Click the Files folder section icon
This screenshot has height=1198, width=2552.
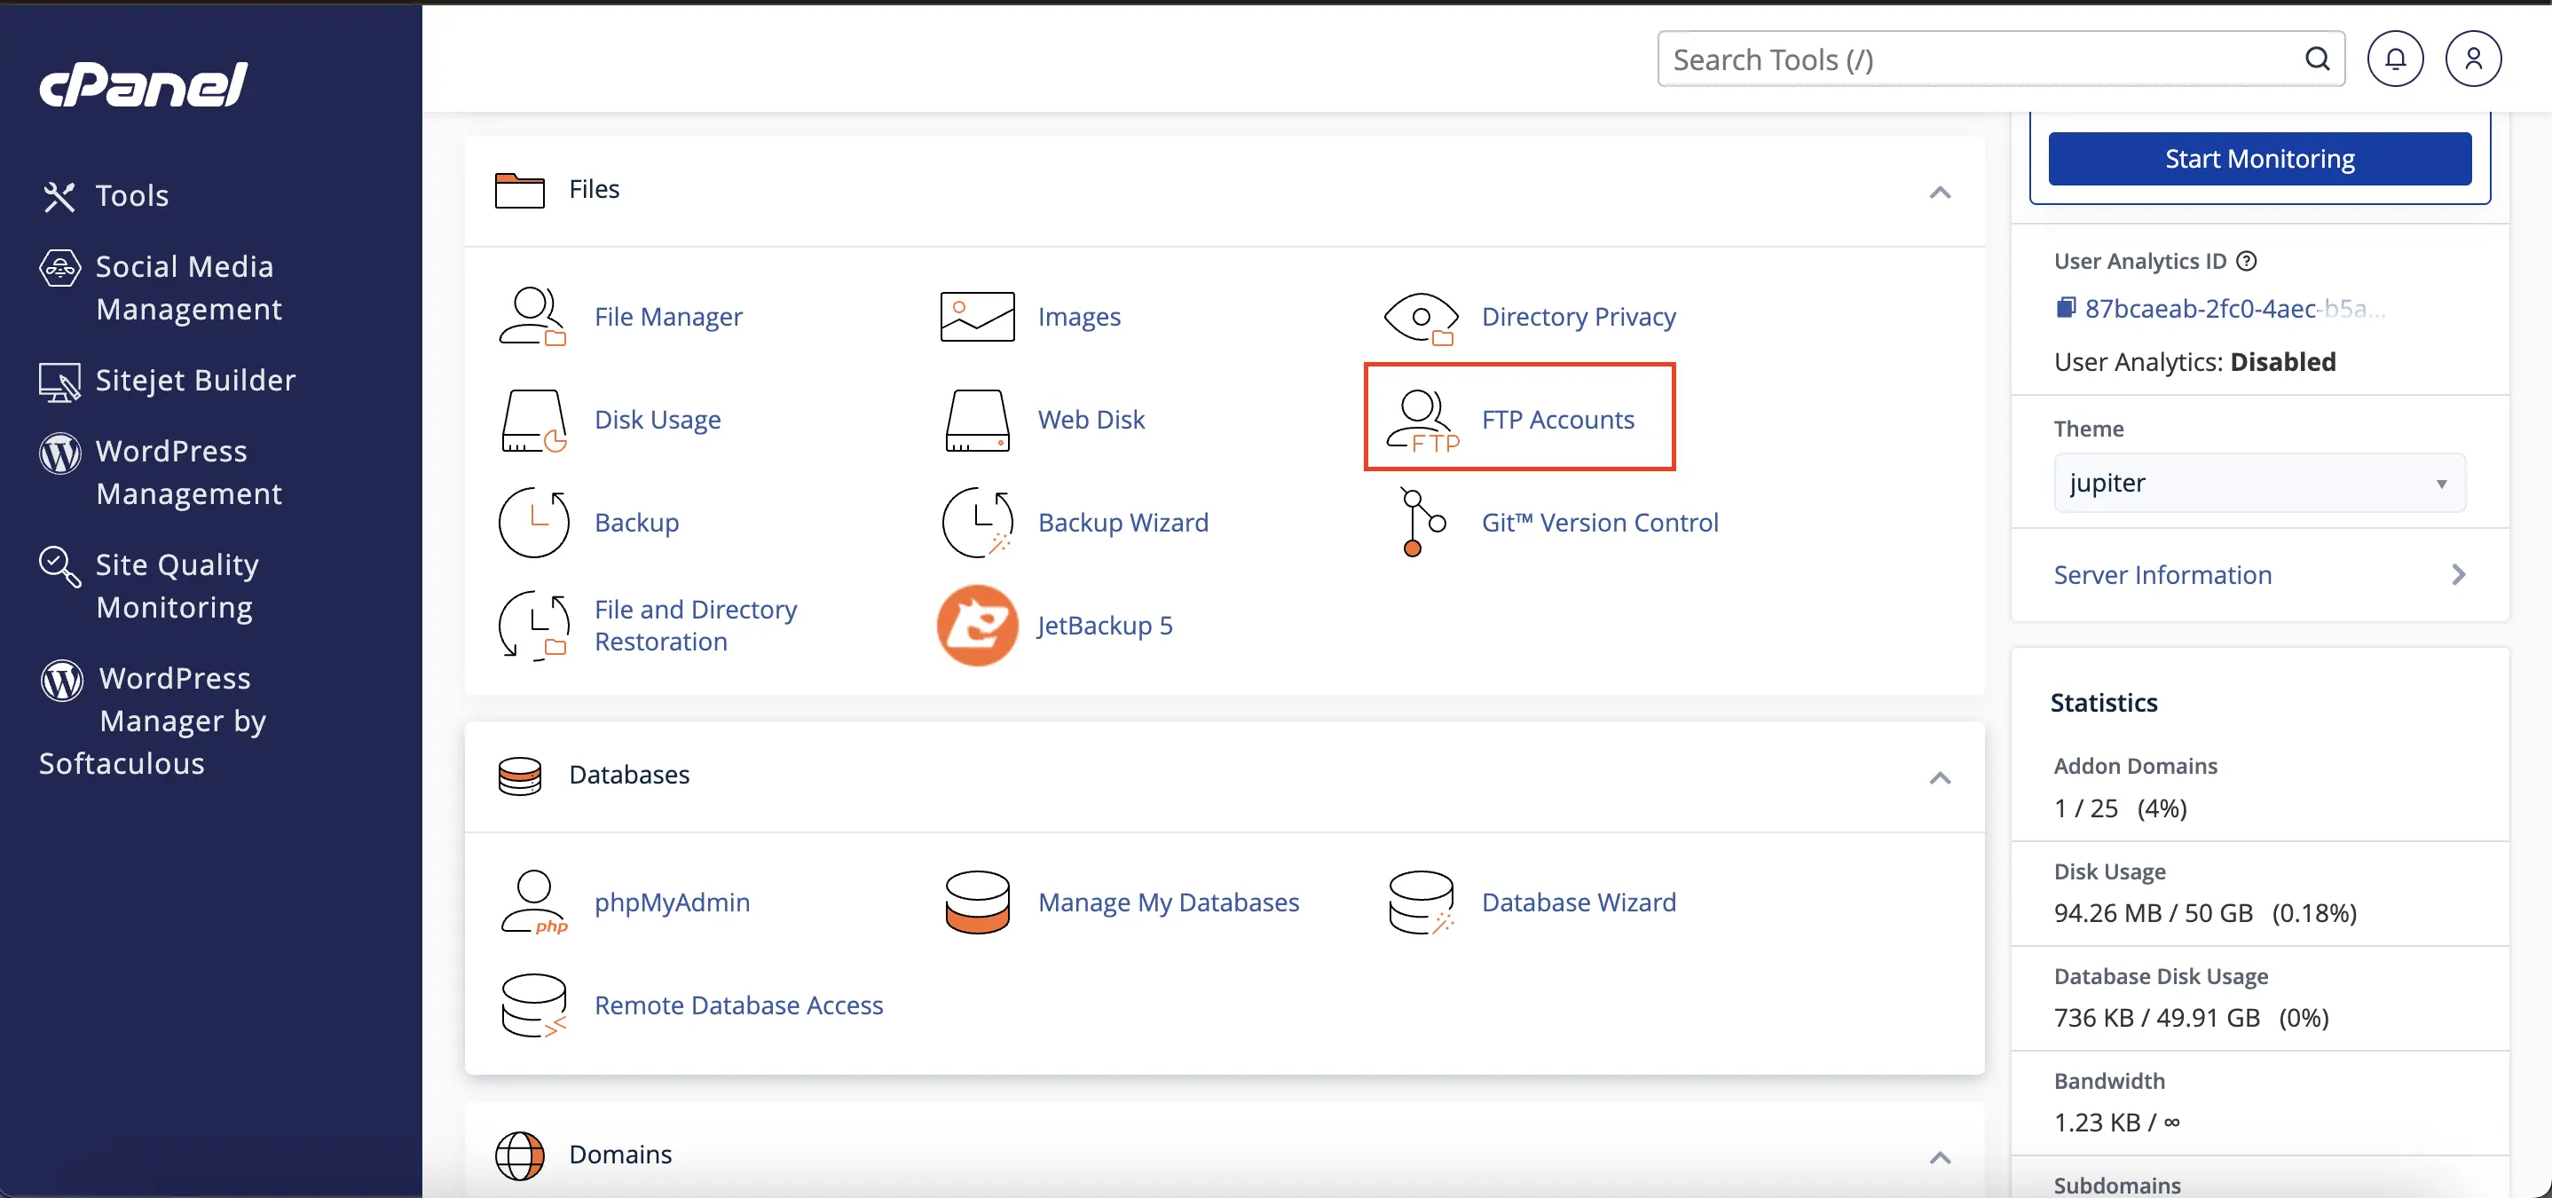[x=519, y=190]
